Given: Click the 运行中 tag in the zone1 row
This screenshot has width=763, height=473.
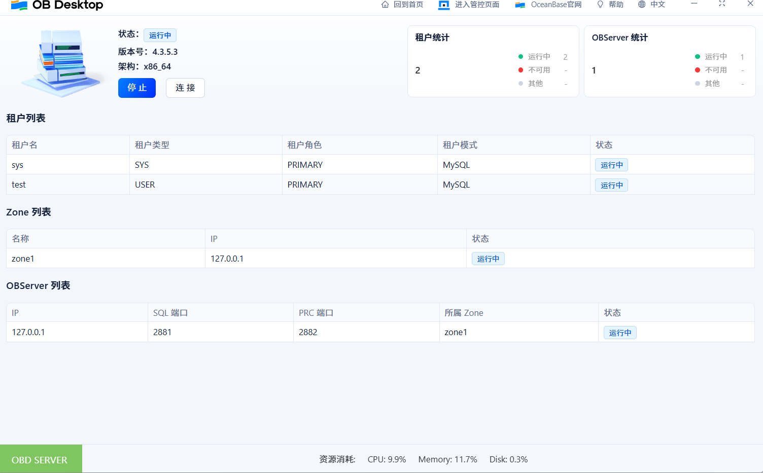Looking at the screenshot, I should coord(488,258).
